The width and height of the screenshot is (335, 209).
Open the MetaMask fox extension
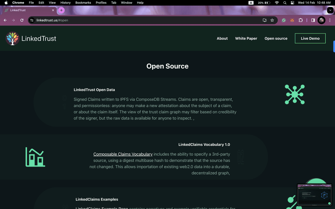(292, 20)
